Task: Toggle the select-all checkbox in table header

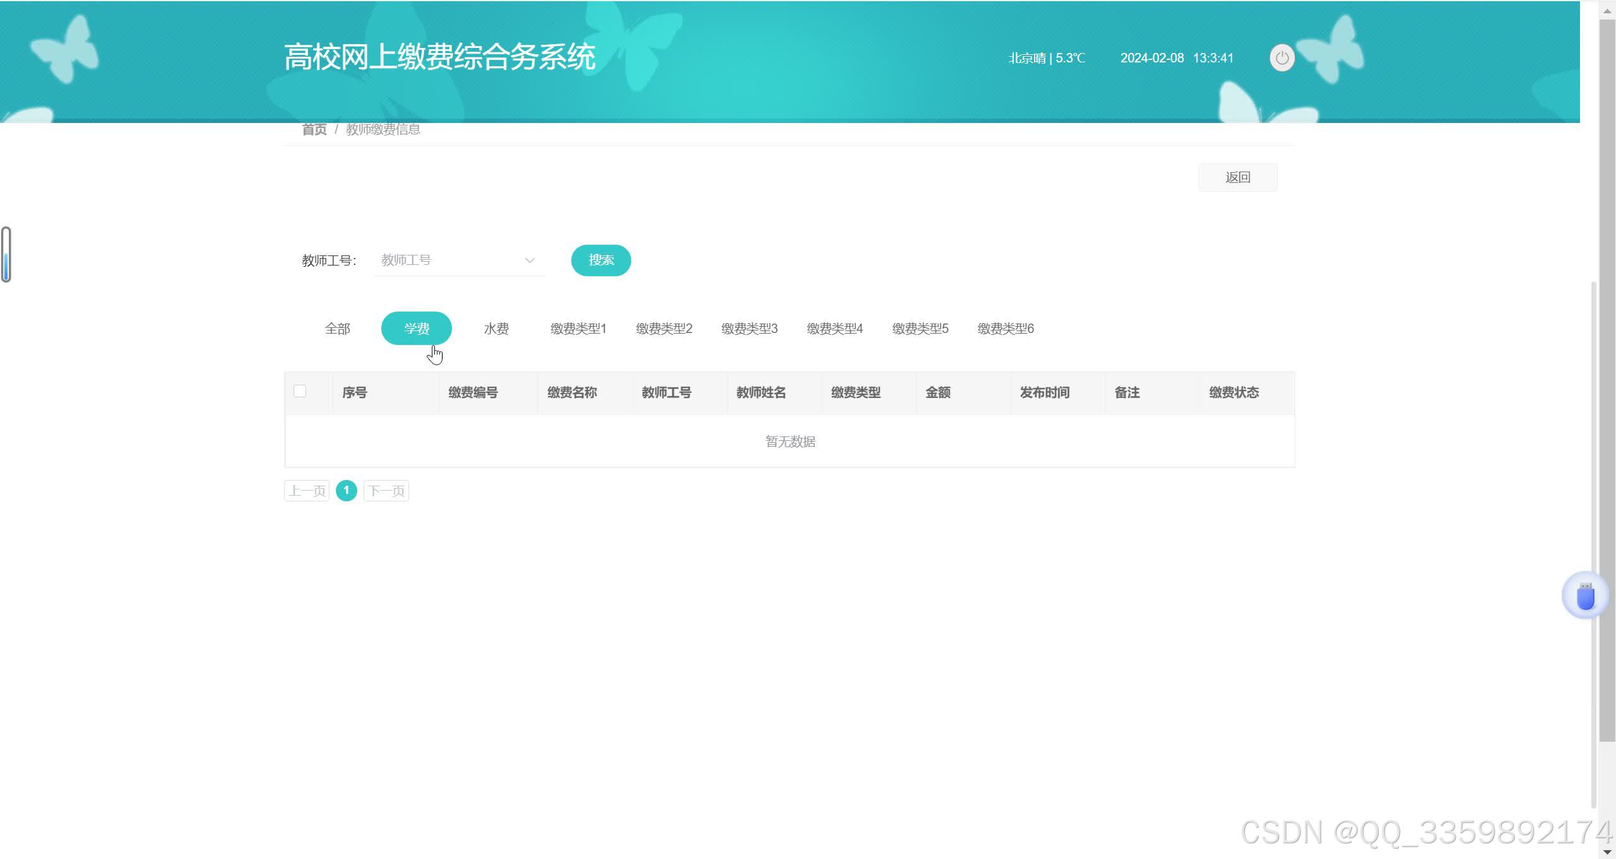Action: (x=300, y=391)
